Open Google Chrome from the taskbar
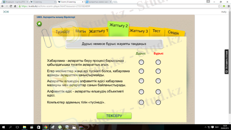The width and height of the screenshot is (231, 130). [x=46, y=127]
